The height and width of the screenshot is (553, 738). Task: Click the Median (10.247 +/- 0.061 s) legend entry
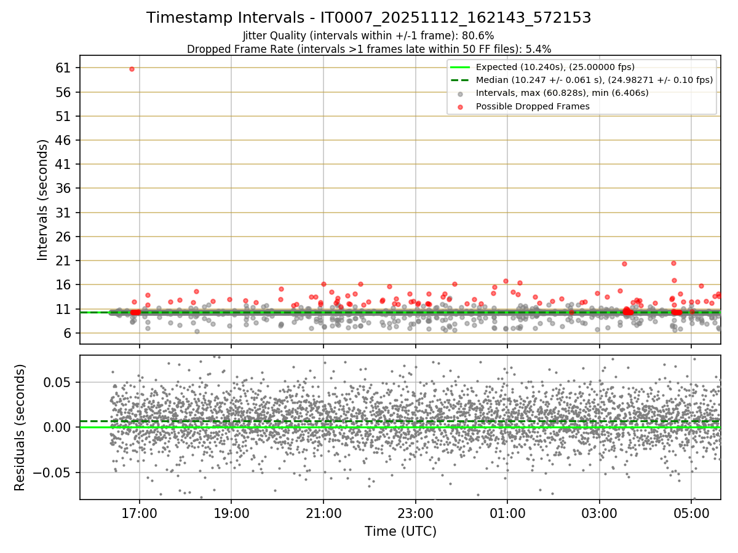594,80
